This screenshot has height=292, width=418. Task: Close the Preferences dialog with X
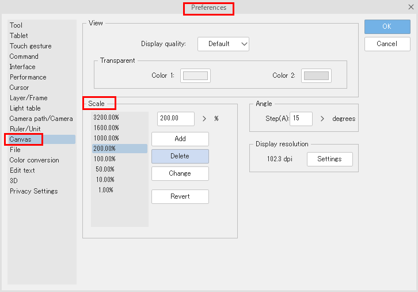pos(409,7)
